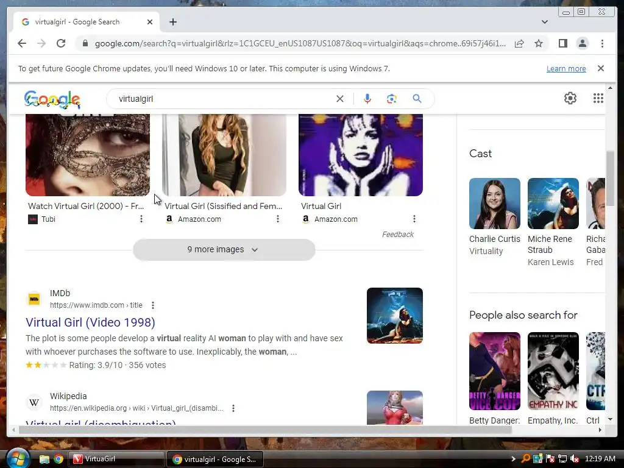Dismiss the Chrome update notification bar
Screen dimensions: 624x468
coord(600,68)
